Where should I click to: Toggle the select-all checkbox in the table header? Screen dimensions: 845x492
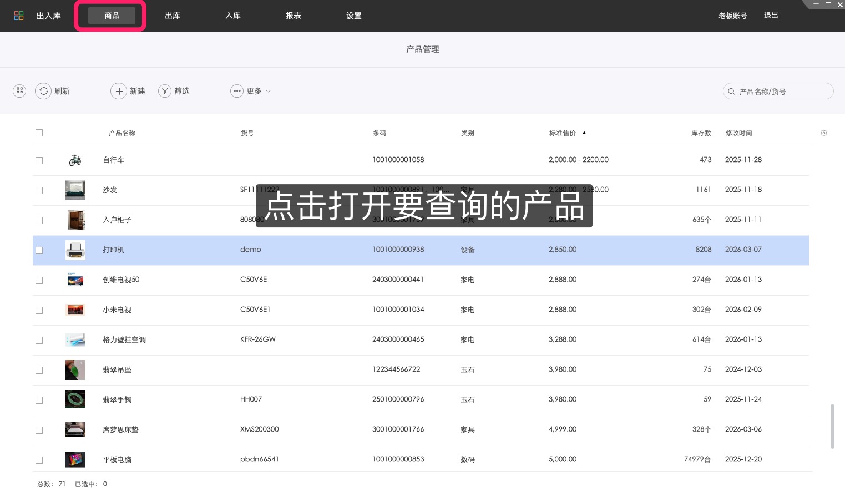click(x=39, y=133)
